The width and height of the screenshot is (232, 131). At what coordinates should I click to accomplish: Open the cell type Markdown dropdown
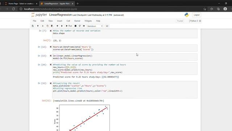pyautogui.click(x=95, y=26)
